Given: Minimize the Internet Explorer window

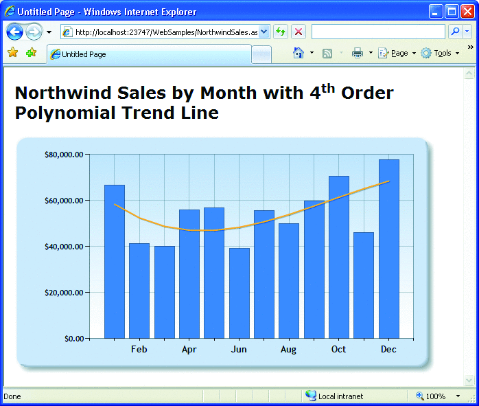Looking at the screenshot, I should (x=436, y=12).
